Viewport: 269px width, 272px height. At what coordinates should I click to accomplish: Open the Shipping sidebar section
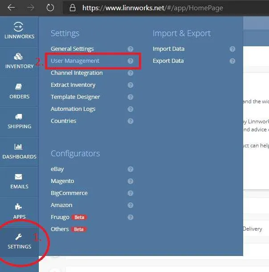pos(19,121)
